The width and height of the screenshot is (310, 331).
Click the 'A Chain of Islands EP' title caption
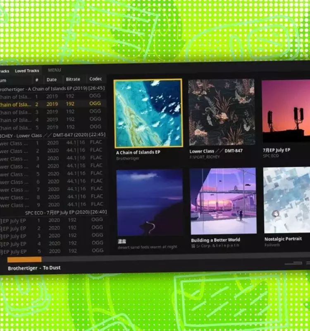[x=138, y=152]
